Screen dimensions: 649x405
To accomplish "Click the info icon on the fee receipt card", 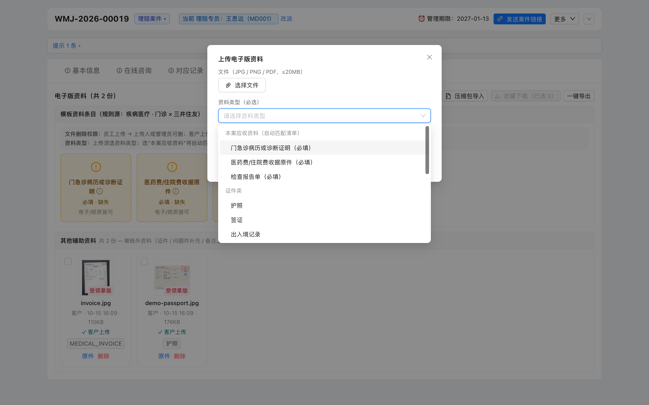I will [176, 191].
